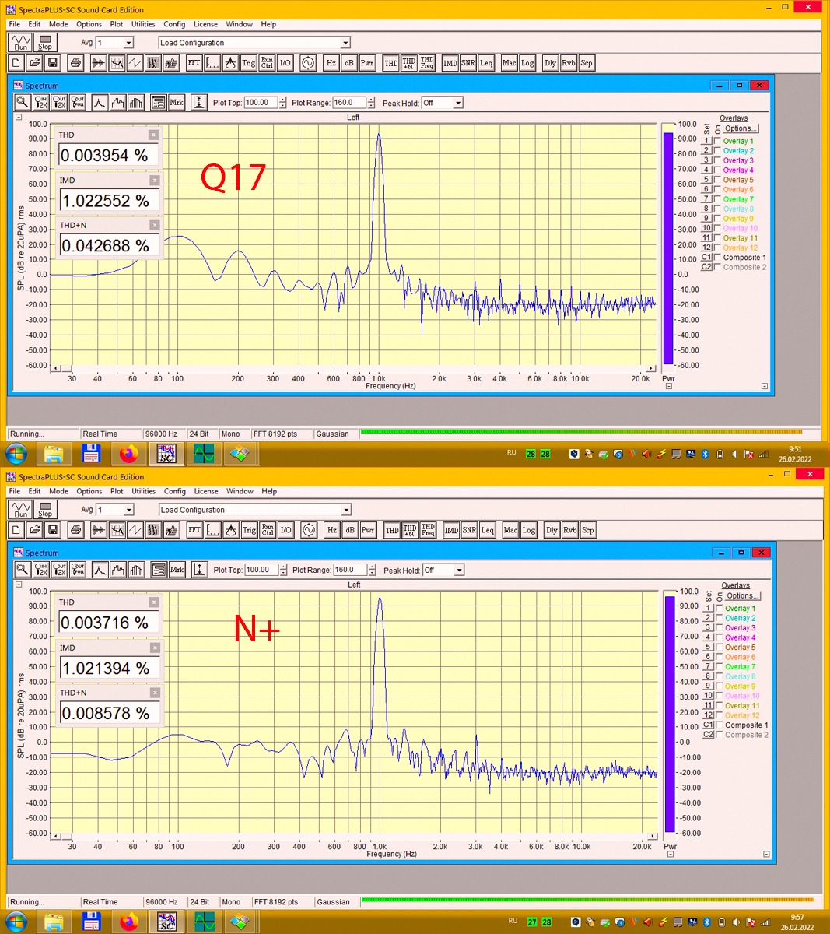Open Options menu in N+ window
The image size is (830, 934).
[x=89, y=491]
